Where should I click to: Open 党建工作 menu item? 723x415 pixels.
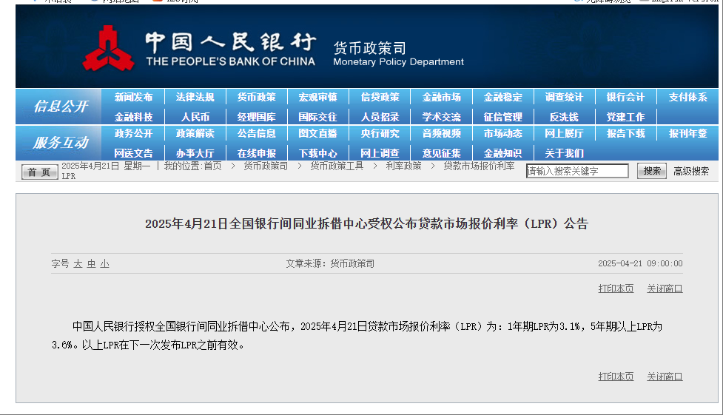[625, 117]
